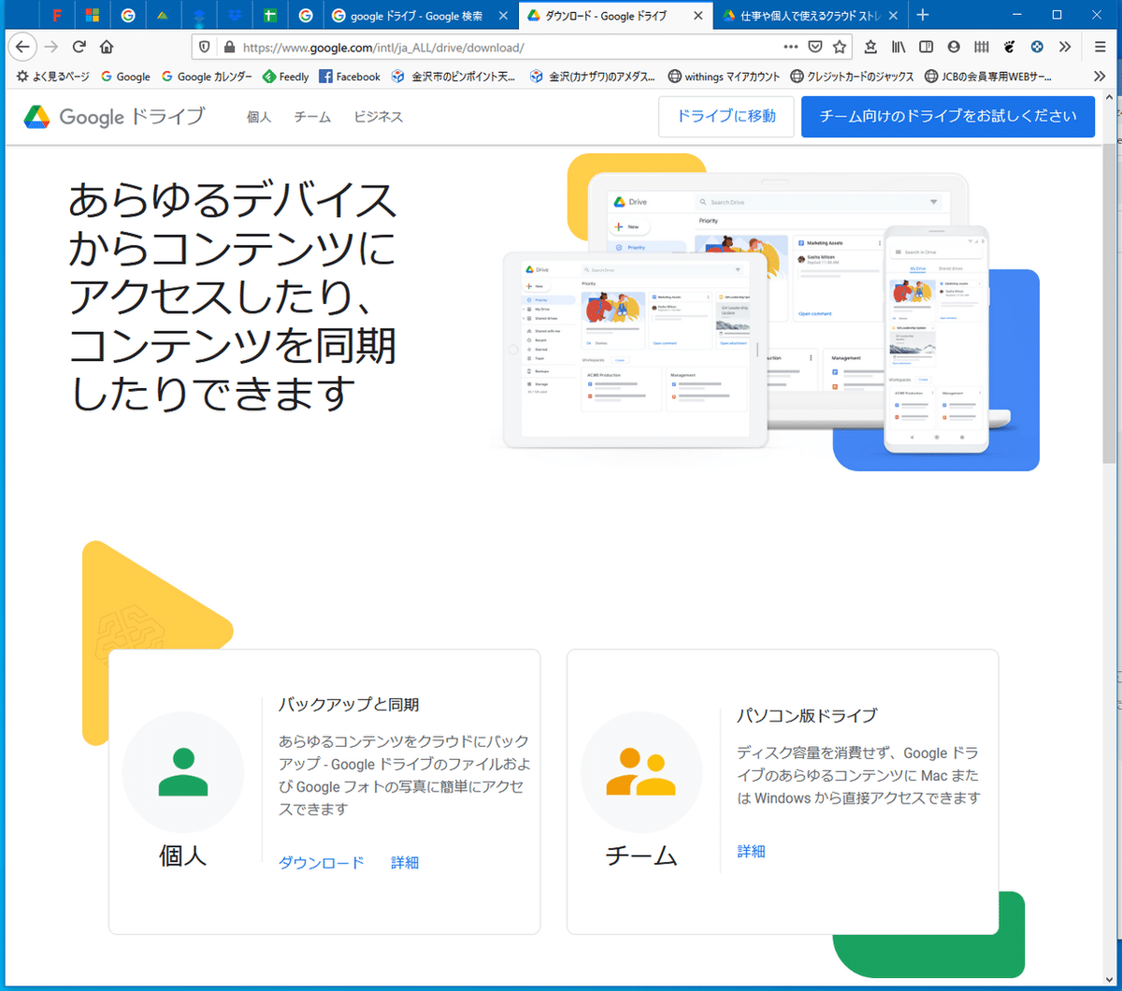Toggle the sidebar view icon
The image size is (1122, 991).
pos(927,47)
